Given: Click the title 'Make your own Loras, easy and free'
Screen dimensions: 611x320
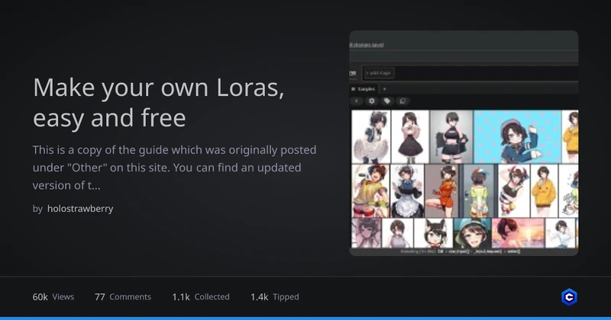Looking at the screenshot, I should click(159, 103).
